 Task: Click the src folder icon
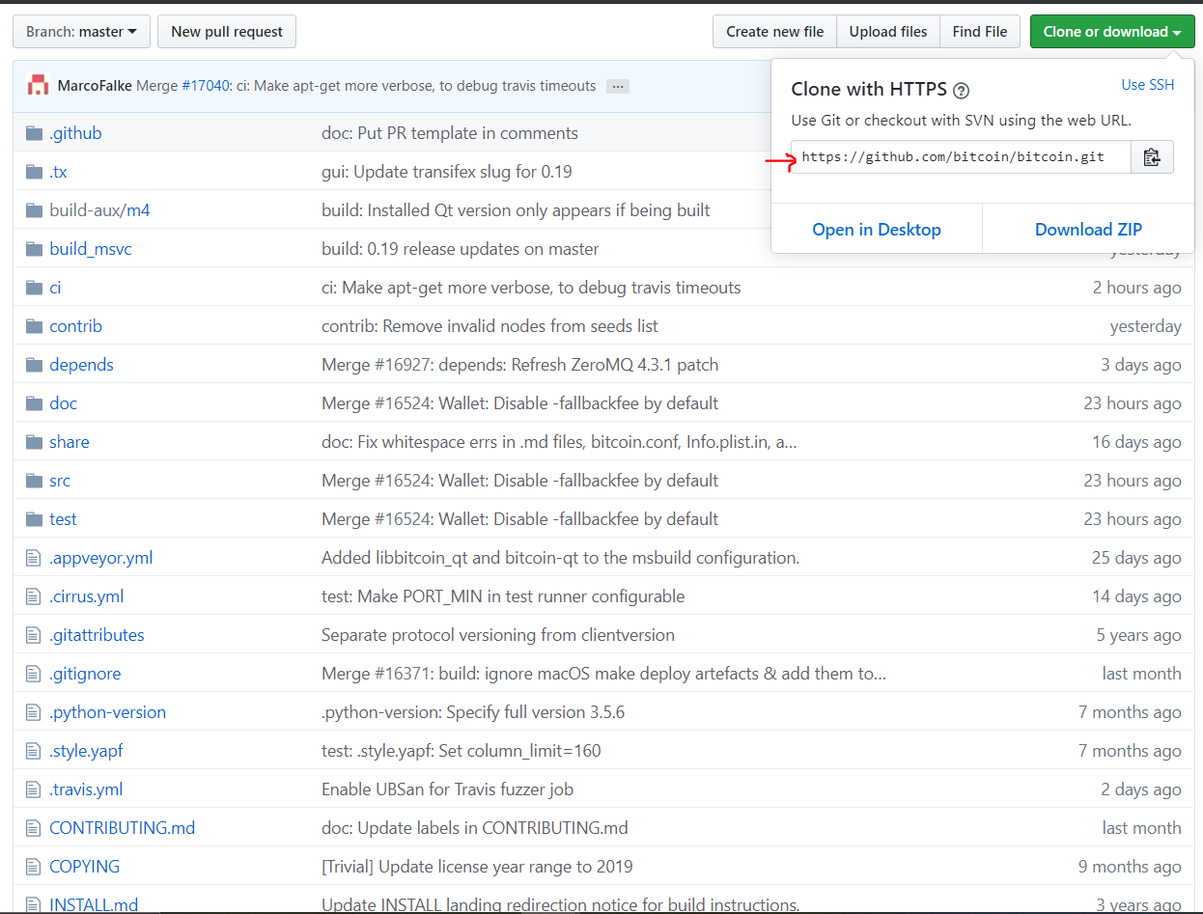[x=35, y=481]
